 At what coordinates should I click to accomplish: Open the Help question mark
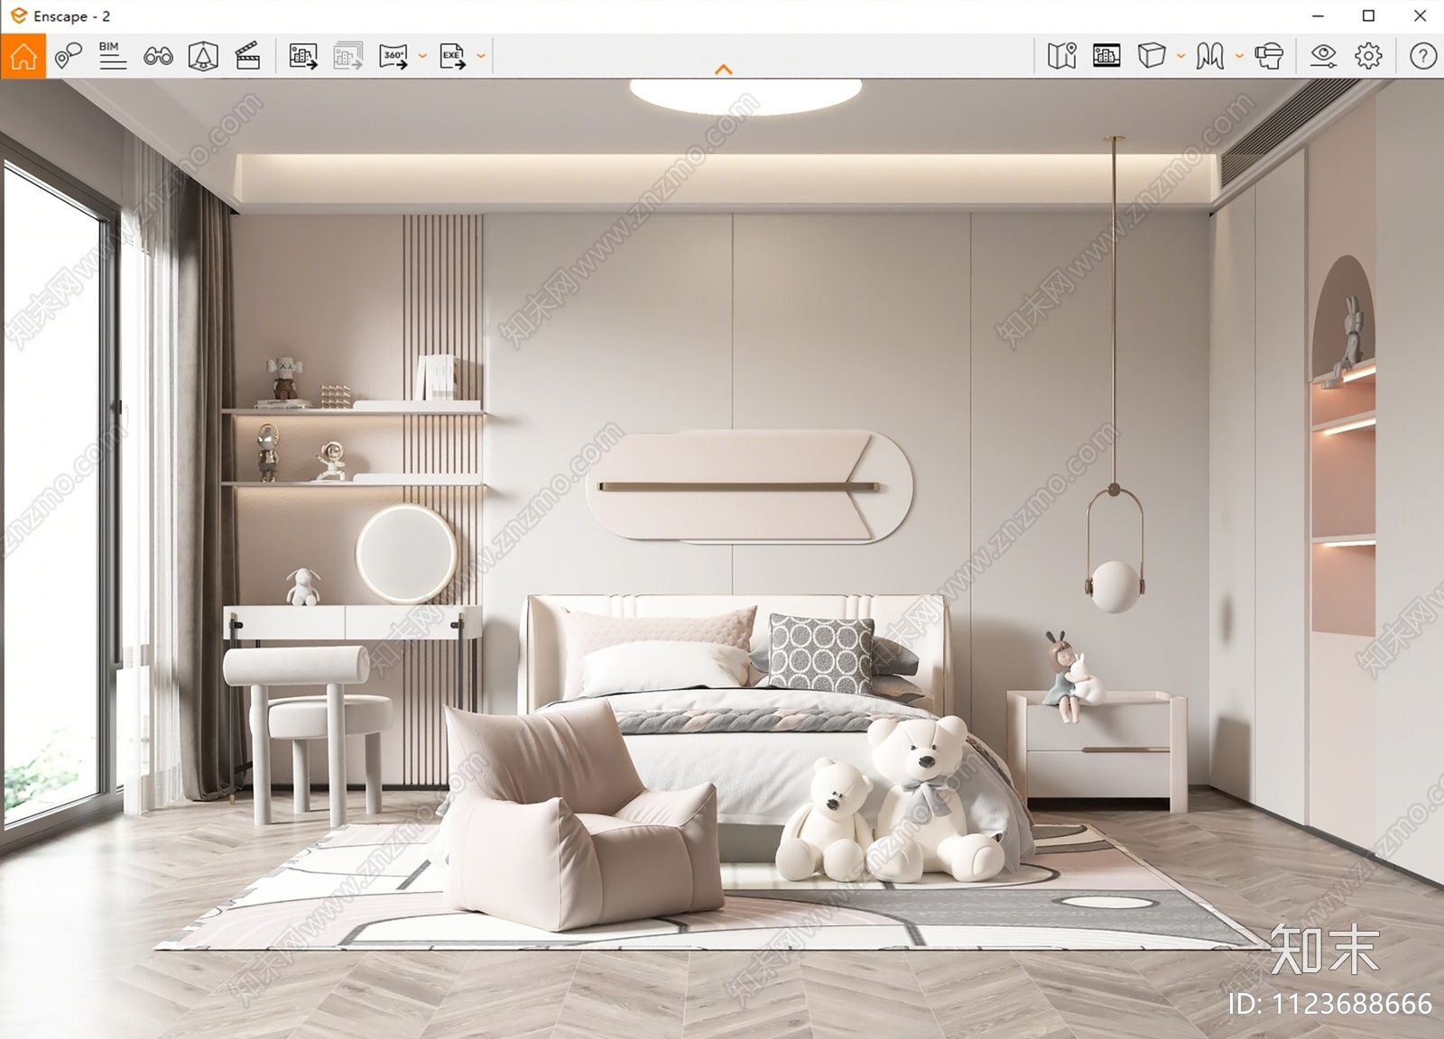pos(1423,56)
